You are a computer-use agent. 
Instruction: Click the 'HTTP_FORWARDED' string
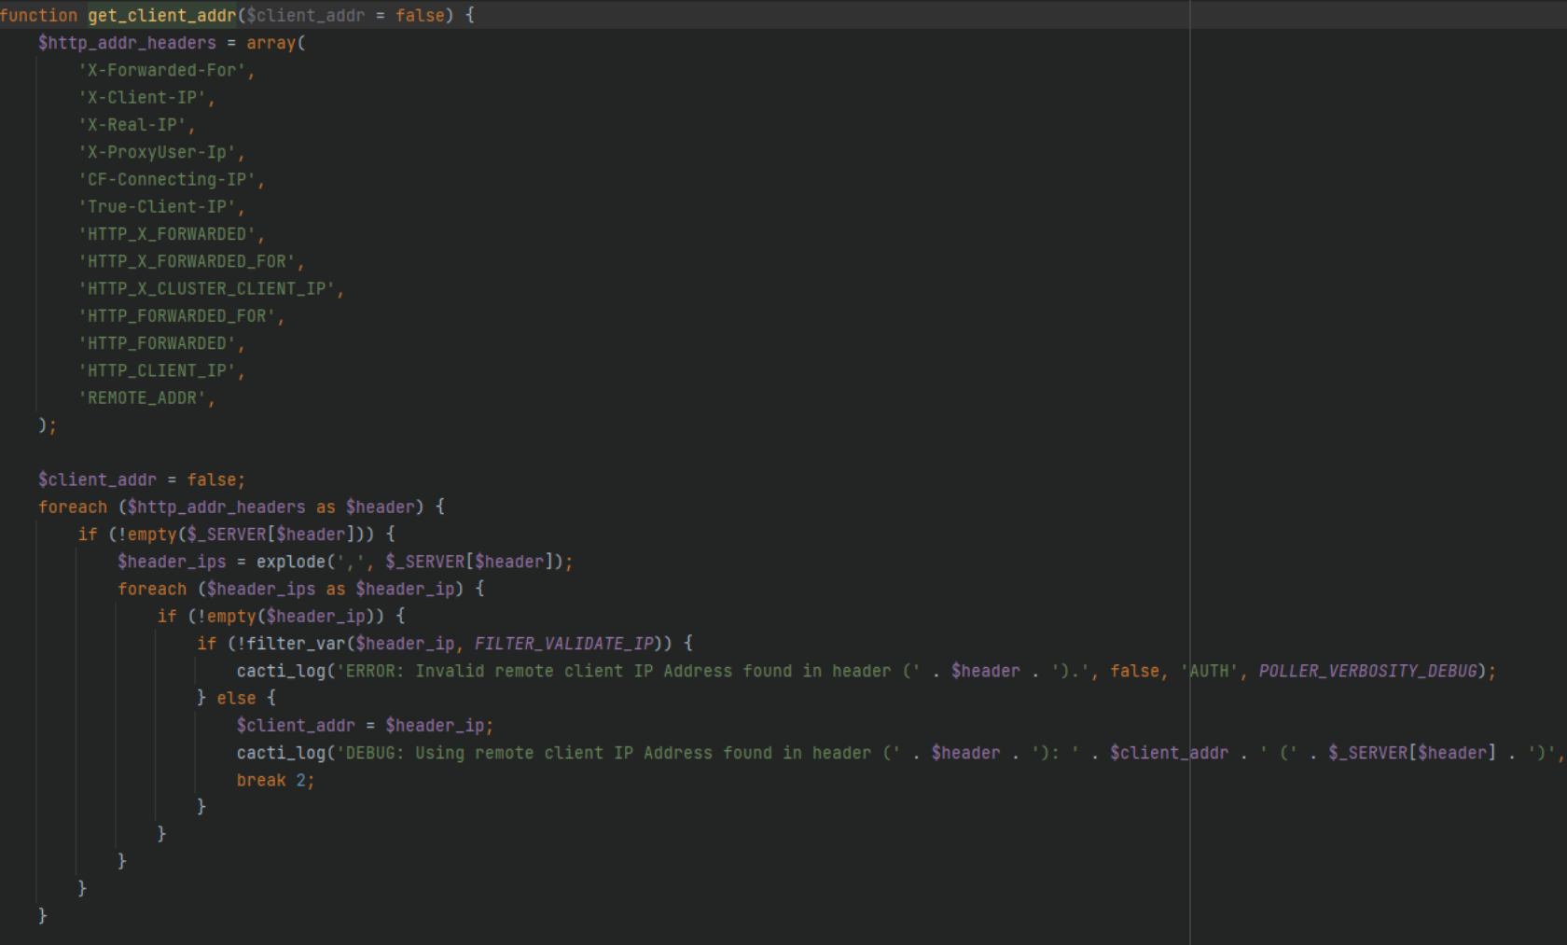click(157, 343)
